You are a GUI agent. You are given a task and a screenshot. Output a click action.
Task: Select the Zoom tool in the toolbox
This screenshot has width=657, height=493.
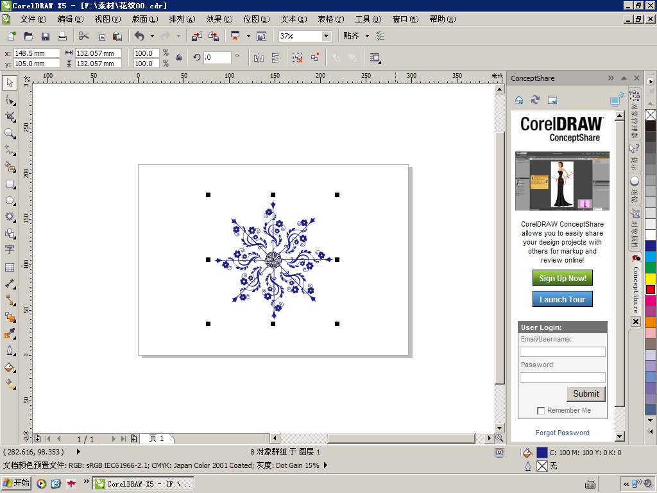click(10, 134)
